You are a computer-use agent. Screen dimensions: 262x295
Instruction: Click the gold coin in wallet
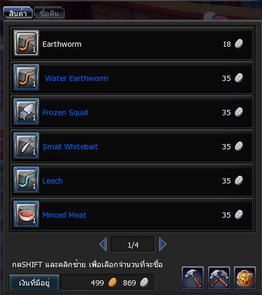113,282
